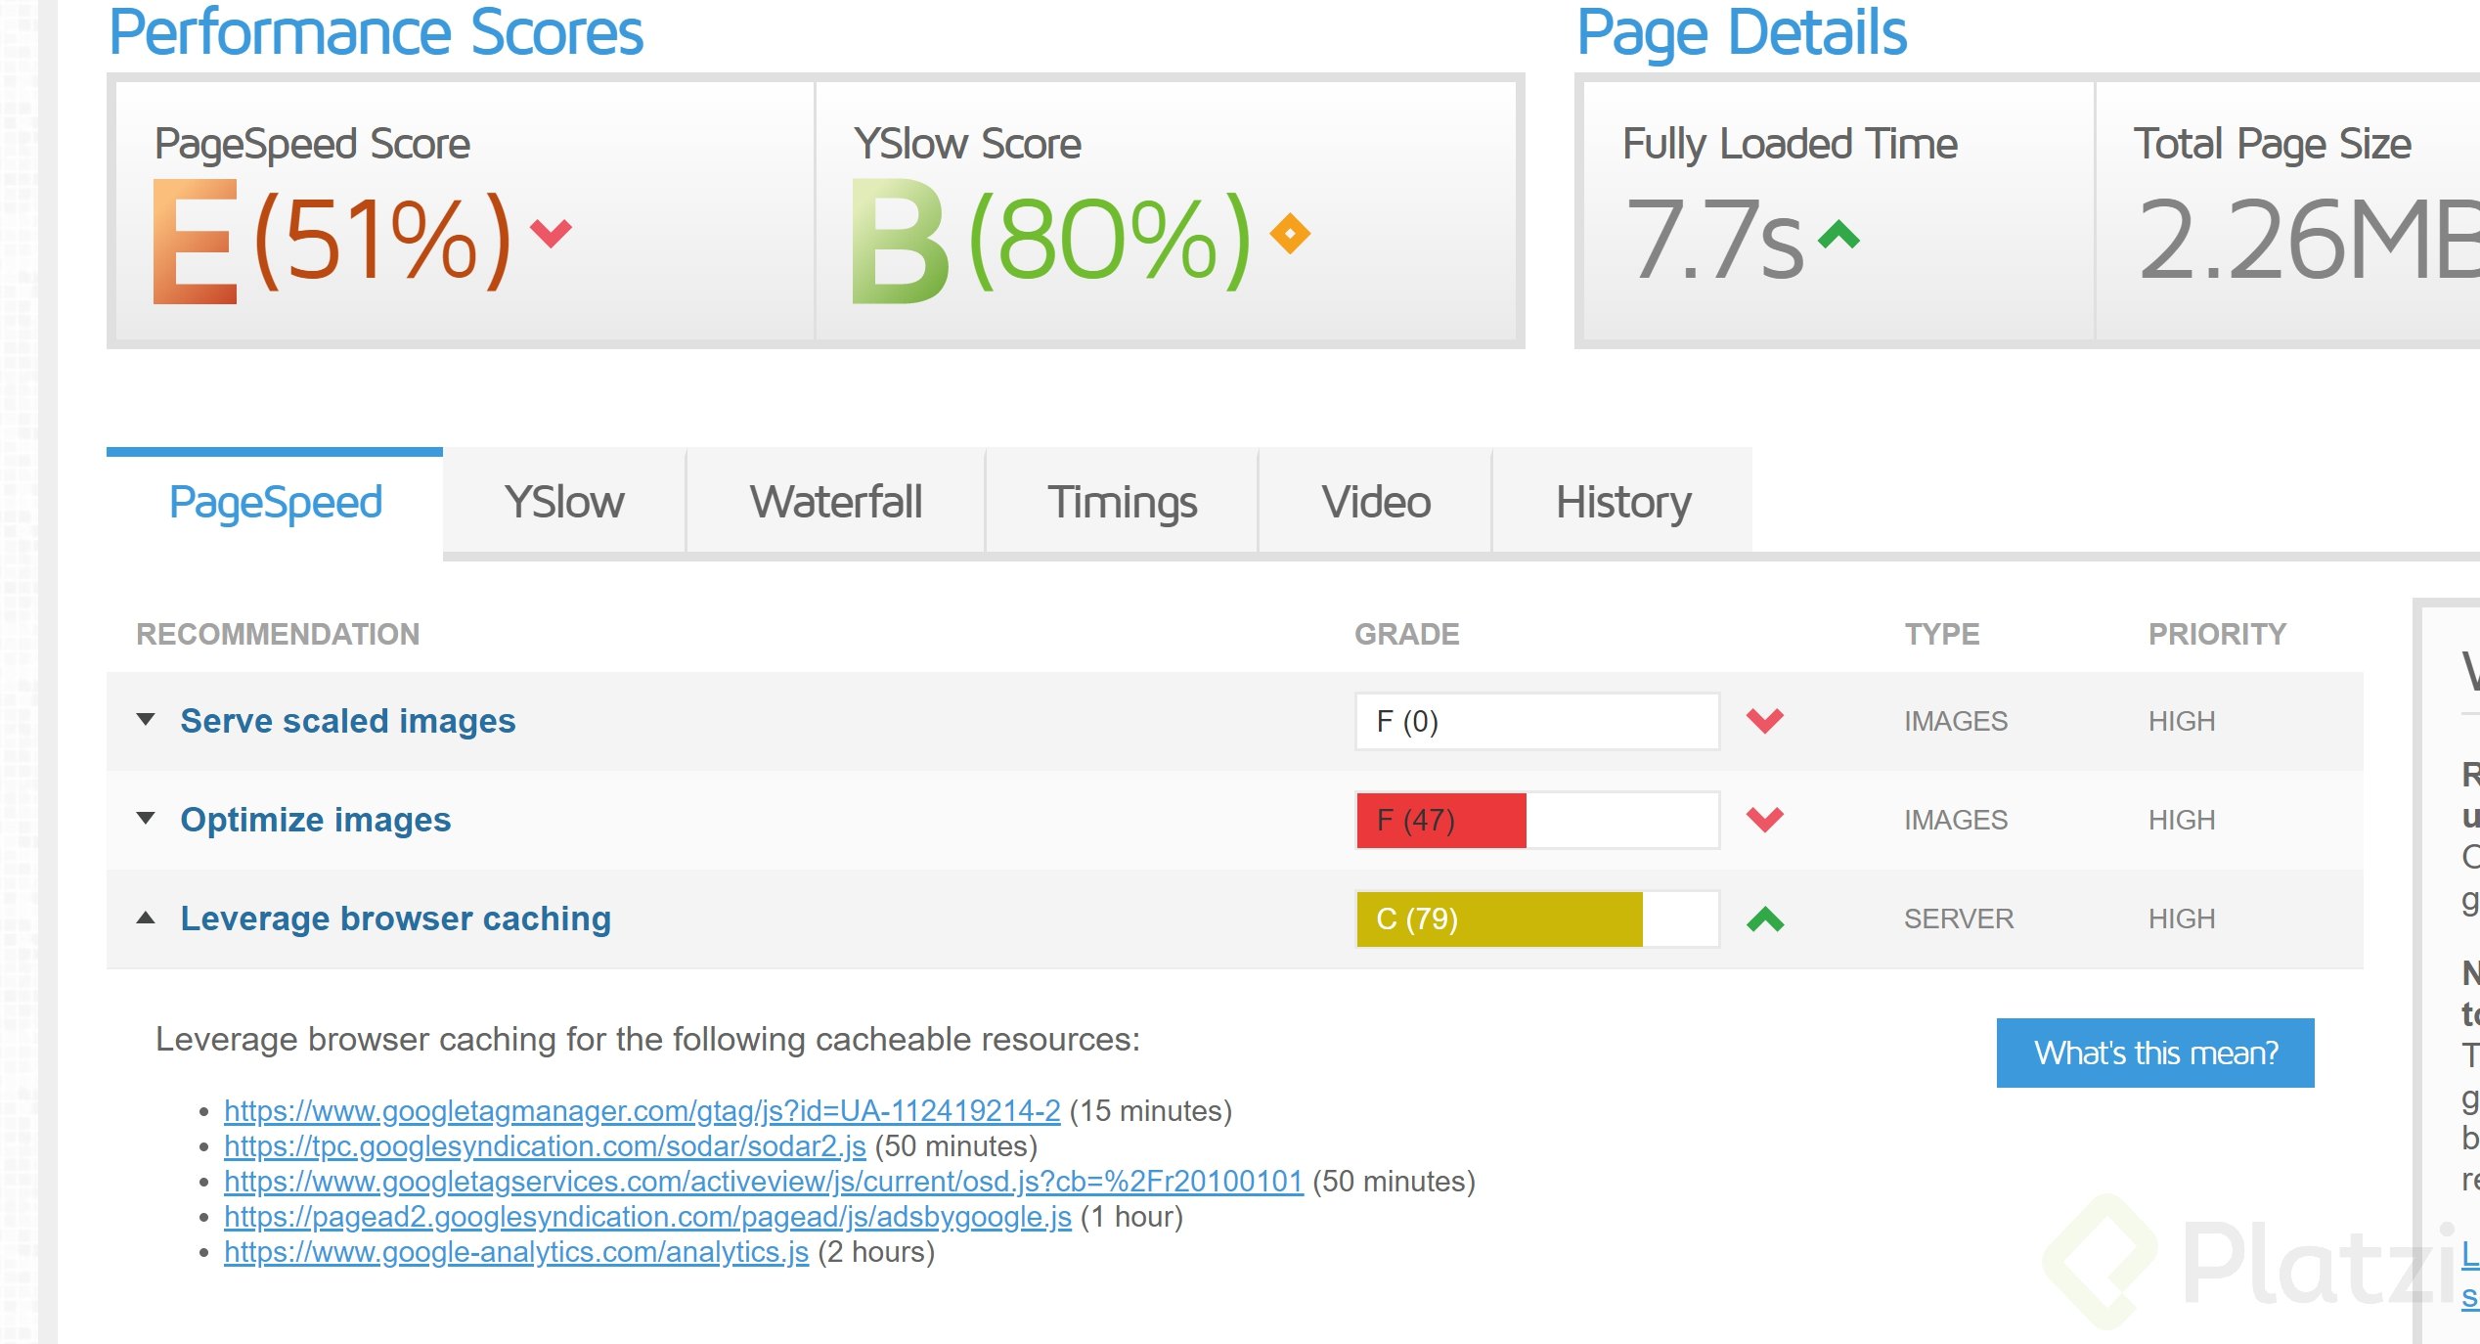Click the GRADE column header

(1406, 634)
